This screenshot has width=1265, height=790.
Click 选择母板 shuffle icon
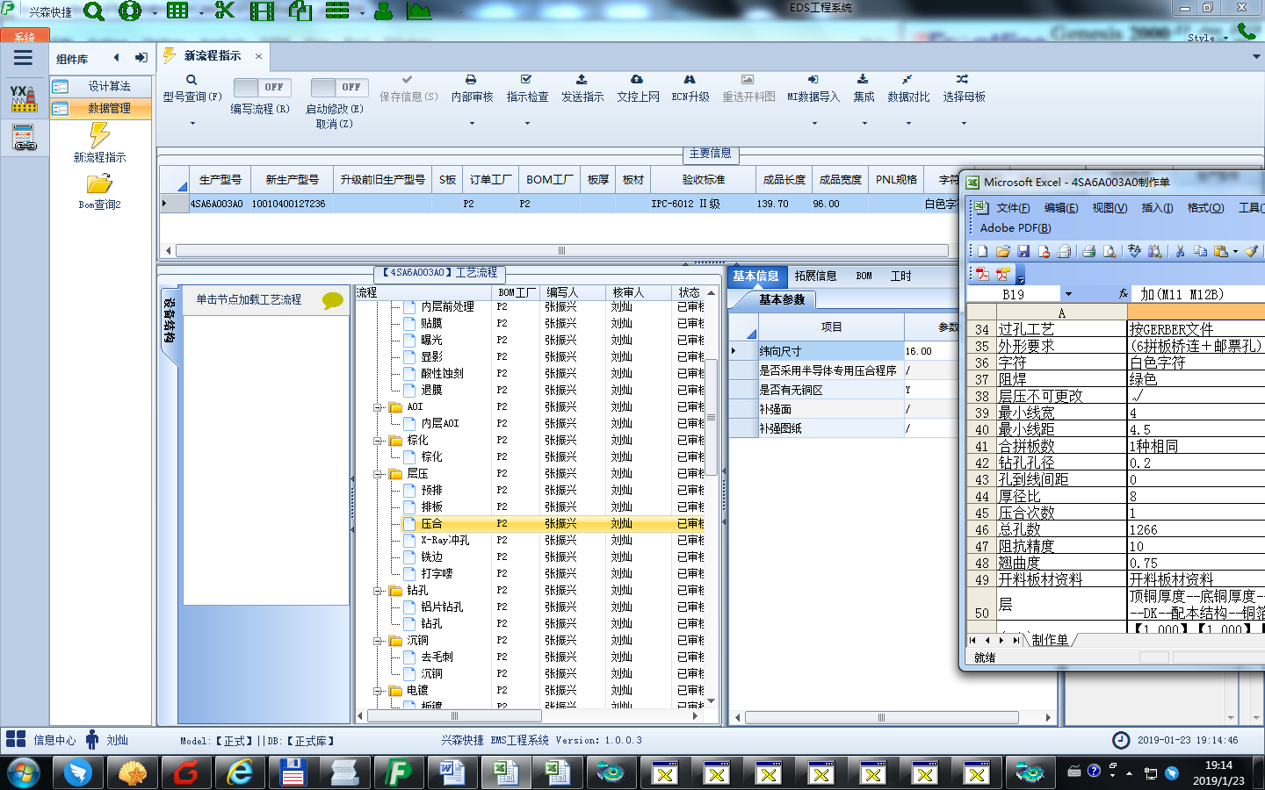pyautogui.click(x=963, y=79)
